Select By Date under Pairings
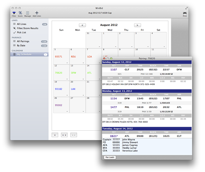 coord(21,45)
